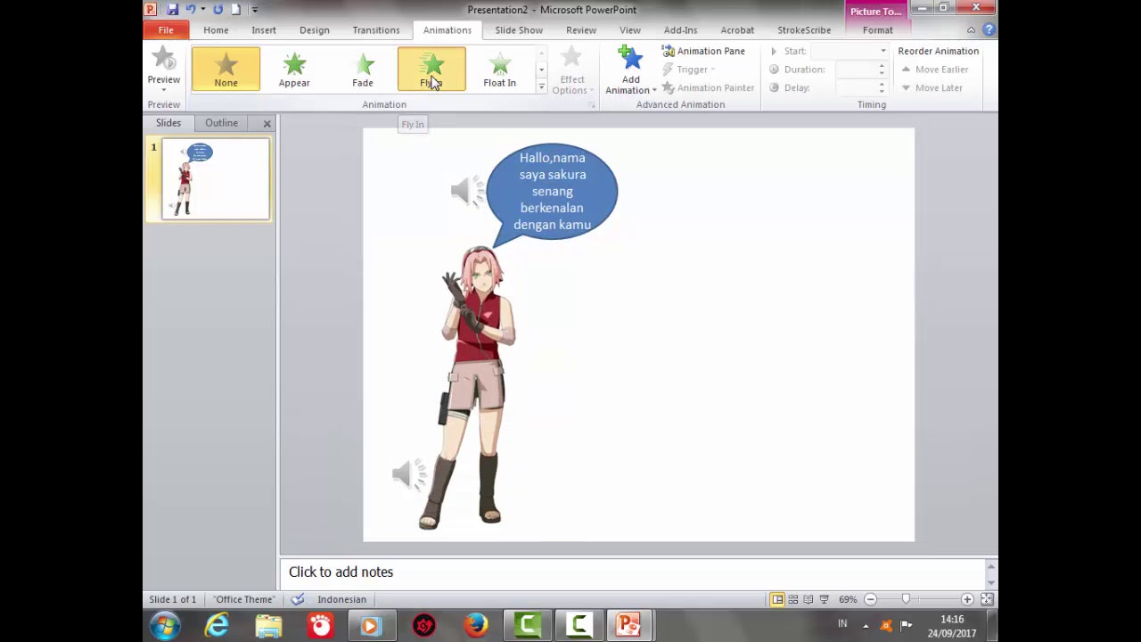Open the Windows Start menu

pos(165,626)
